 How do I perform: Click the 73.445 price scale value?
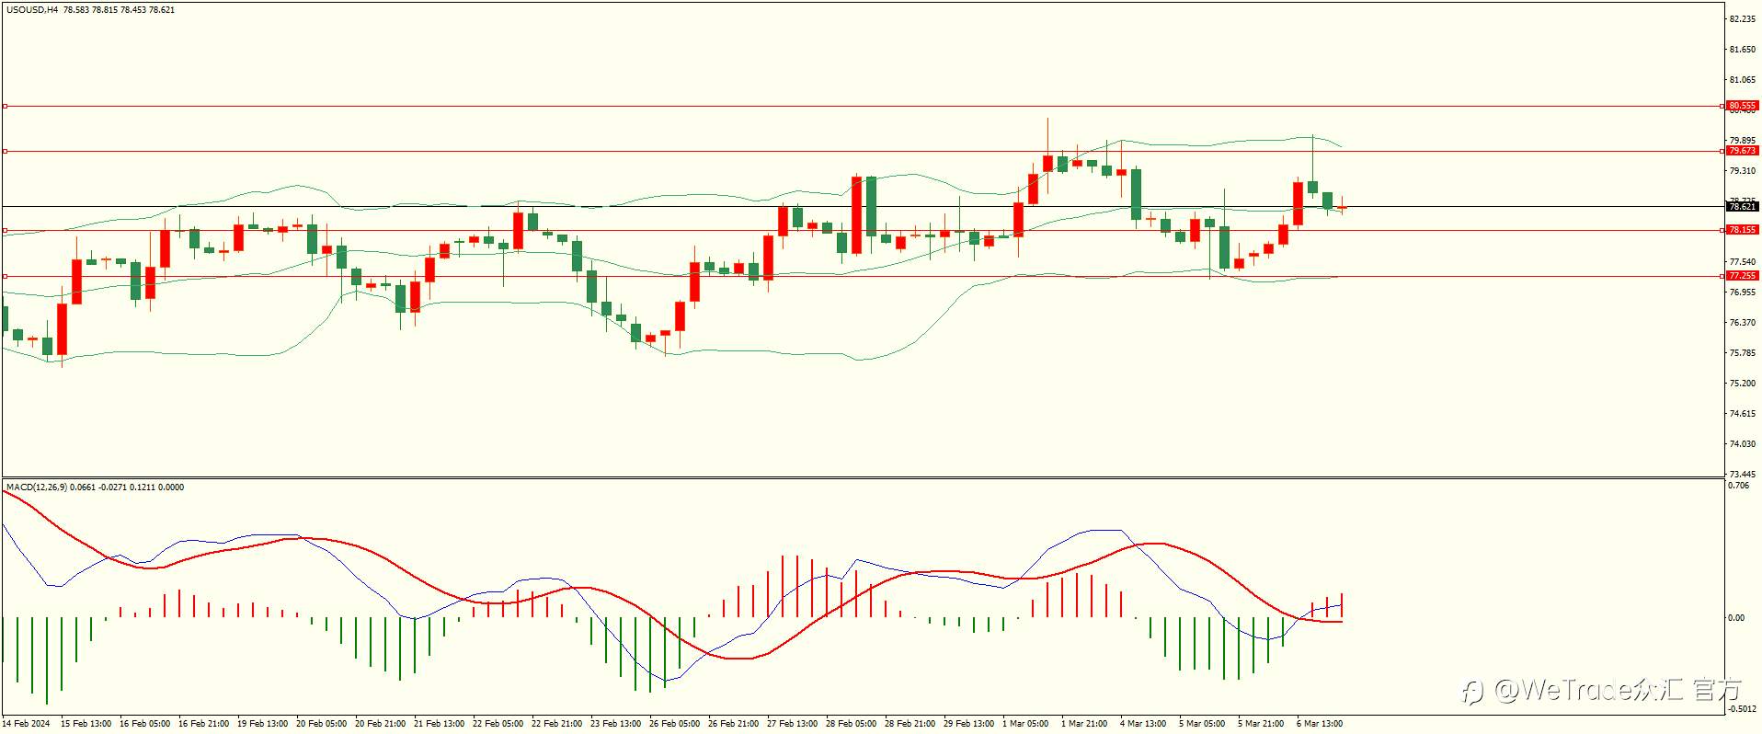(1742, 475)
